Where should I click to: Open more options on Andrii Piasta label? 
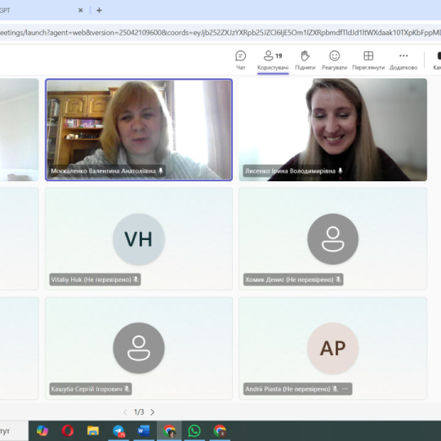(x=345, y=389)
